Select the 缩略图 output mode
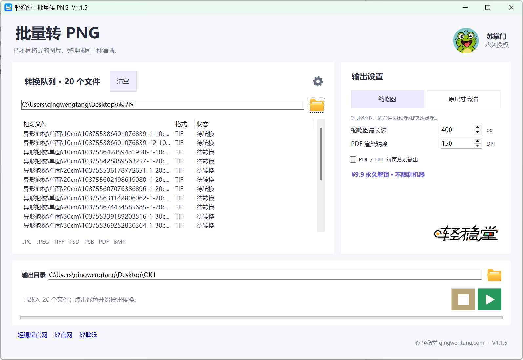Image resolution: width=523 pixels, height=360 pixels. pyautogui.click(x=387, y=99)
